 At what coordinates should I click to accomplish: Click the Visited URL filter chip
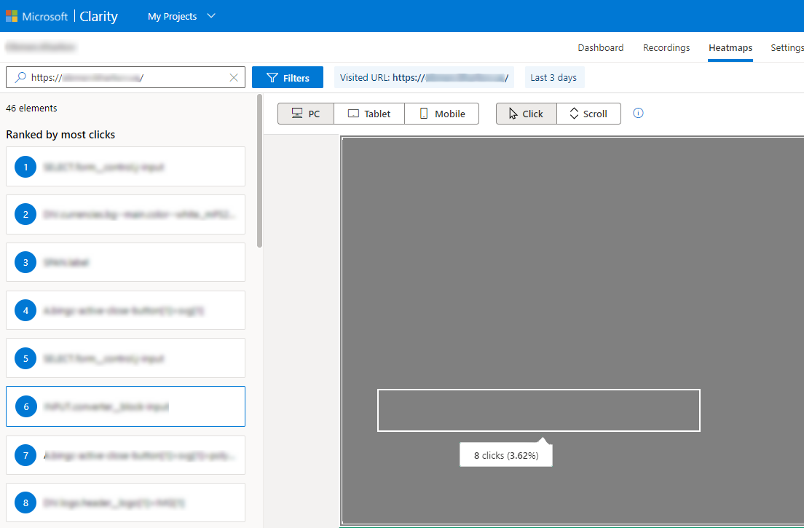(x=424, y=77)
